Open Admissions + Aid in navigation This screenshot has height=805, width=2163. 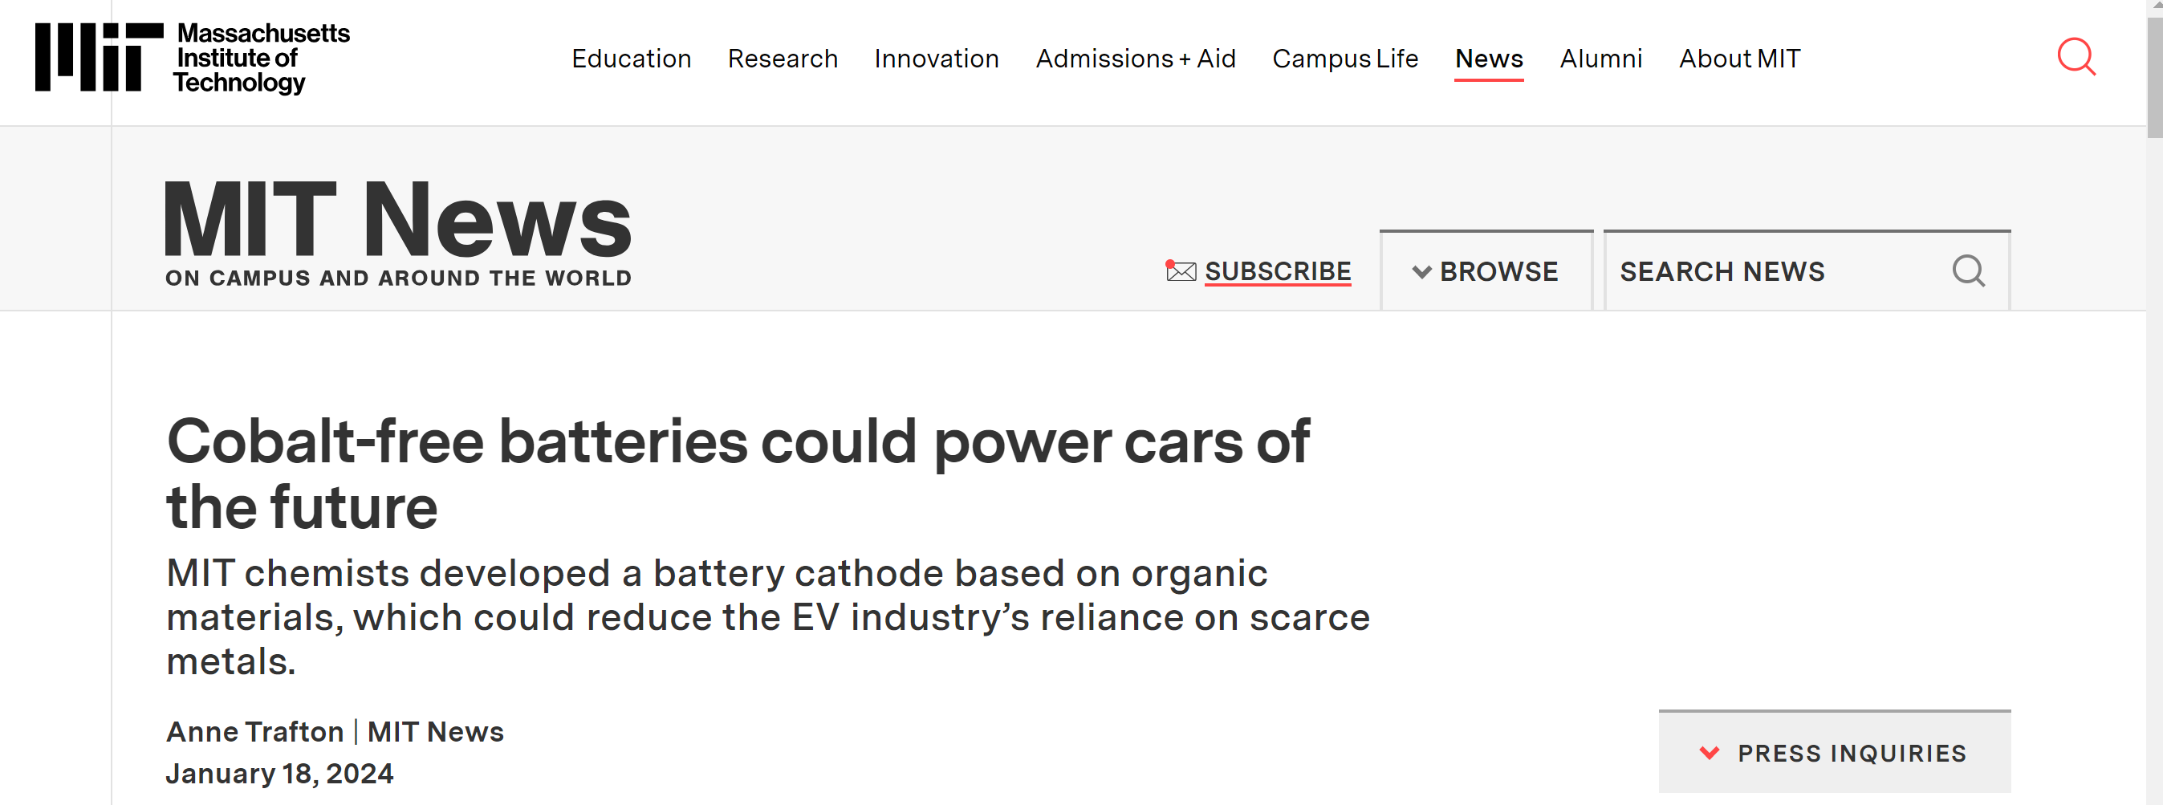(x=1135, y=59)
